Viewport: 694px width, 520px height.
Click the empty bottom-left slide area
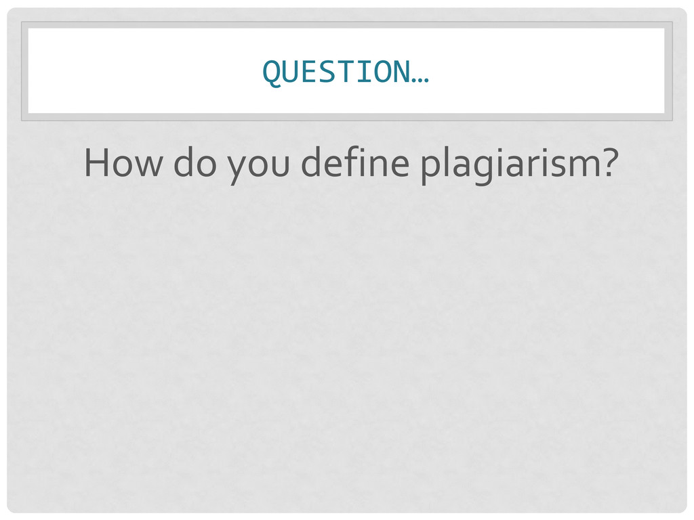[81, 460]
